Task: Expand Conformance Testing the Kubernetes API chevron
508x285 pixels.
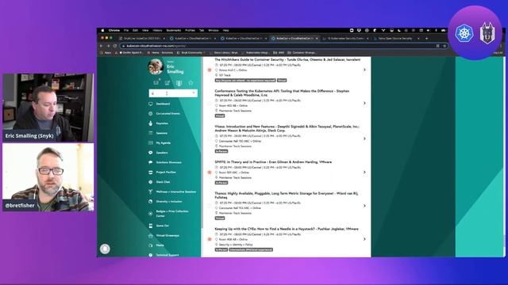Action: pyautogui.click(x=364, y=103)
